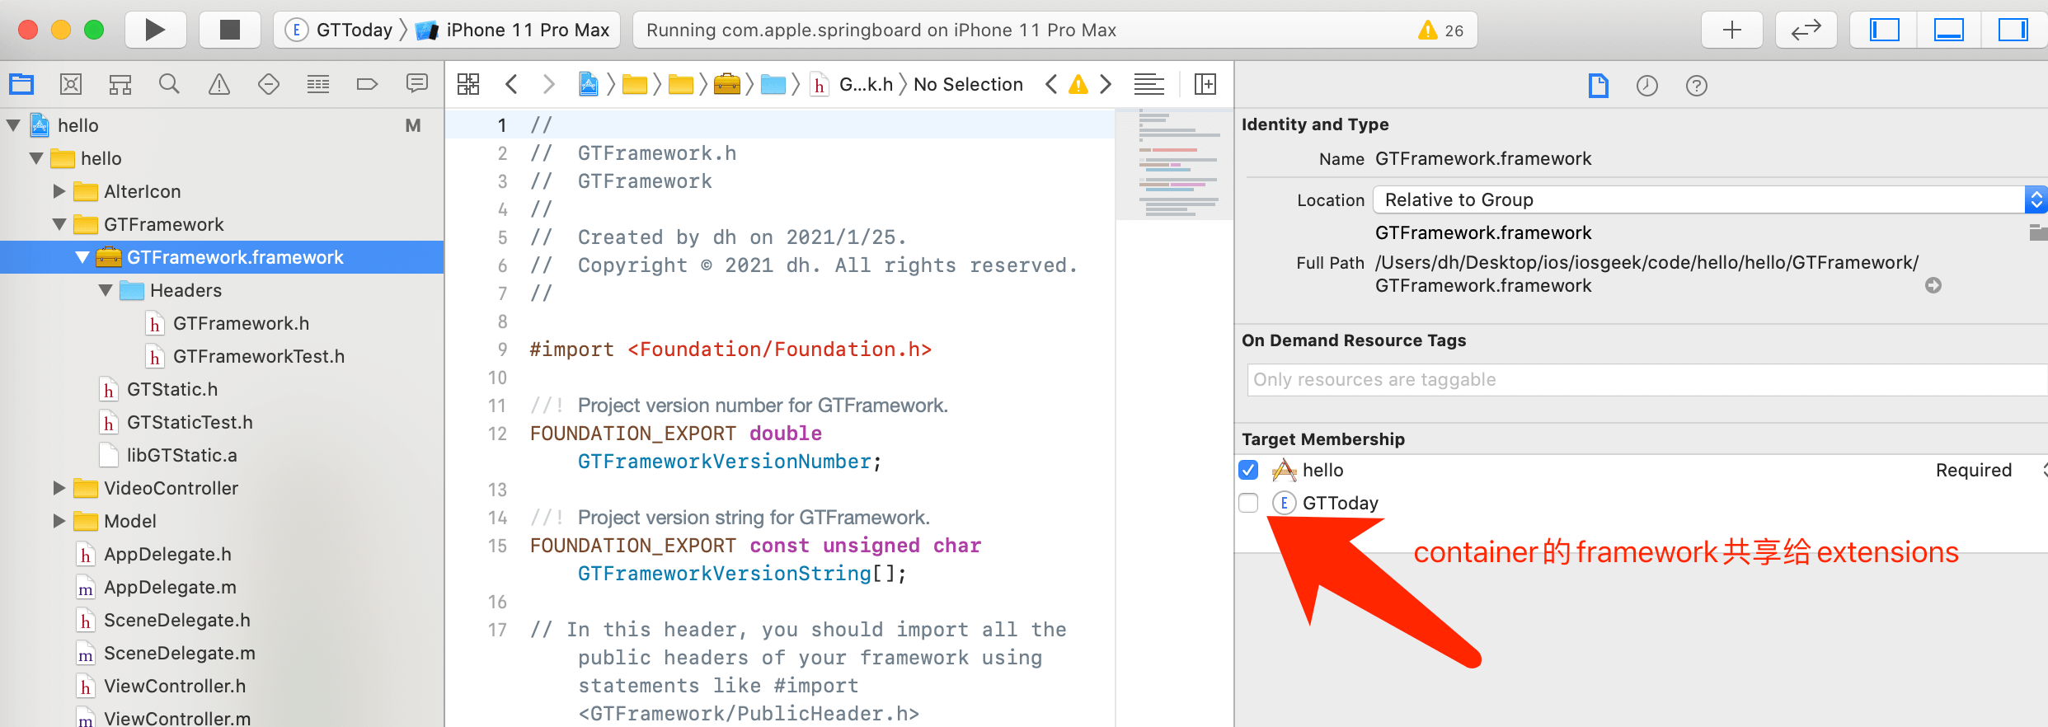
Task: Collapse the hello project root
Action: click(13, 125)
